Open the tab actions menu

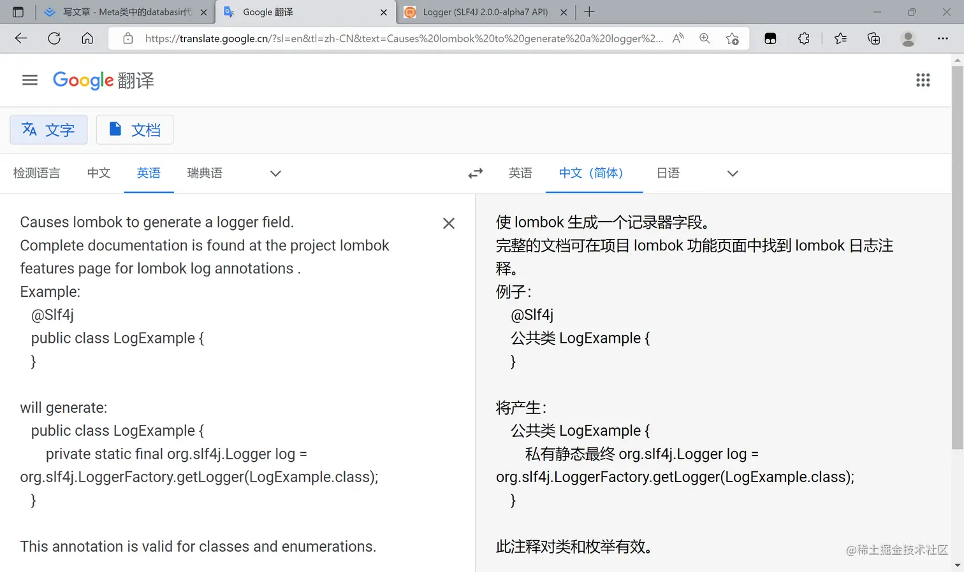click(x=18, y=12)
